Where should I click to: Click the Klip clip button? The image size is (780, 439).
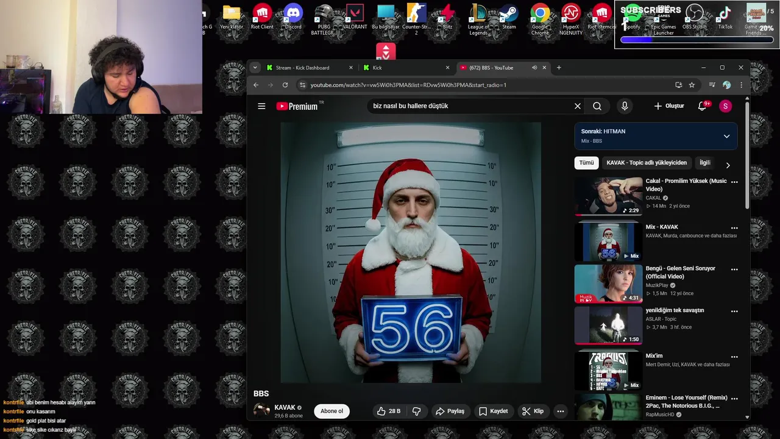(533, 411)
